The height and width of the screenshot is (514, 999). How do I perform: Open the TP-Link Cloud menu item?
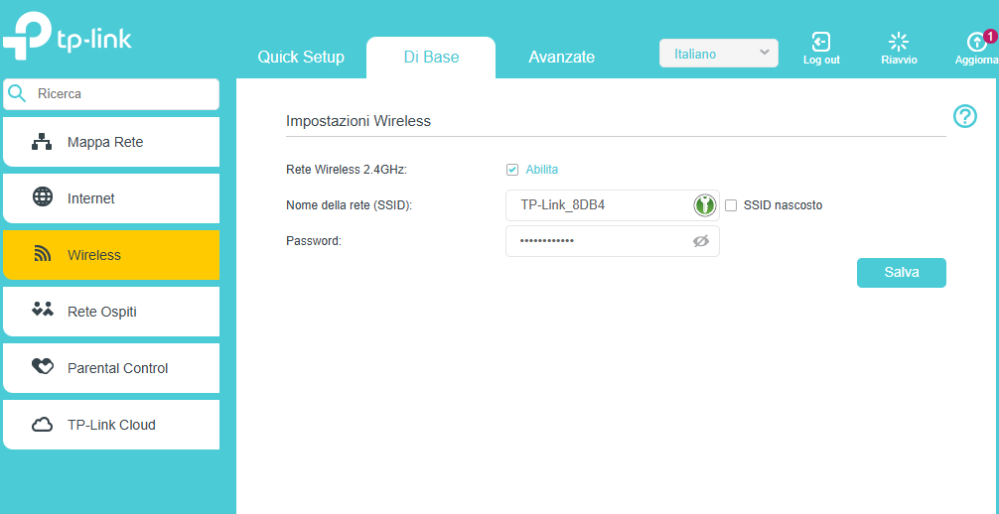point(111,425)
